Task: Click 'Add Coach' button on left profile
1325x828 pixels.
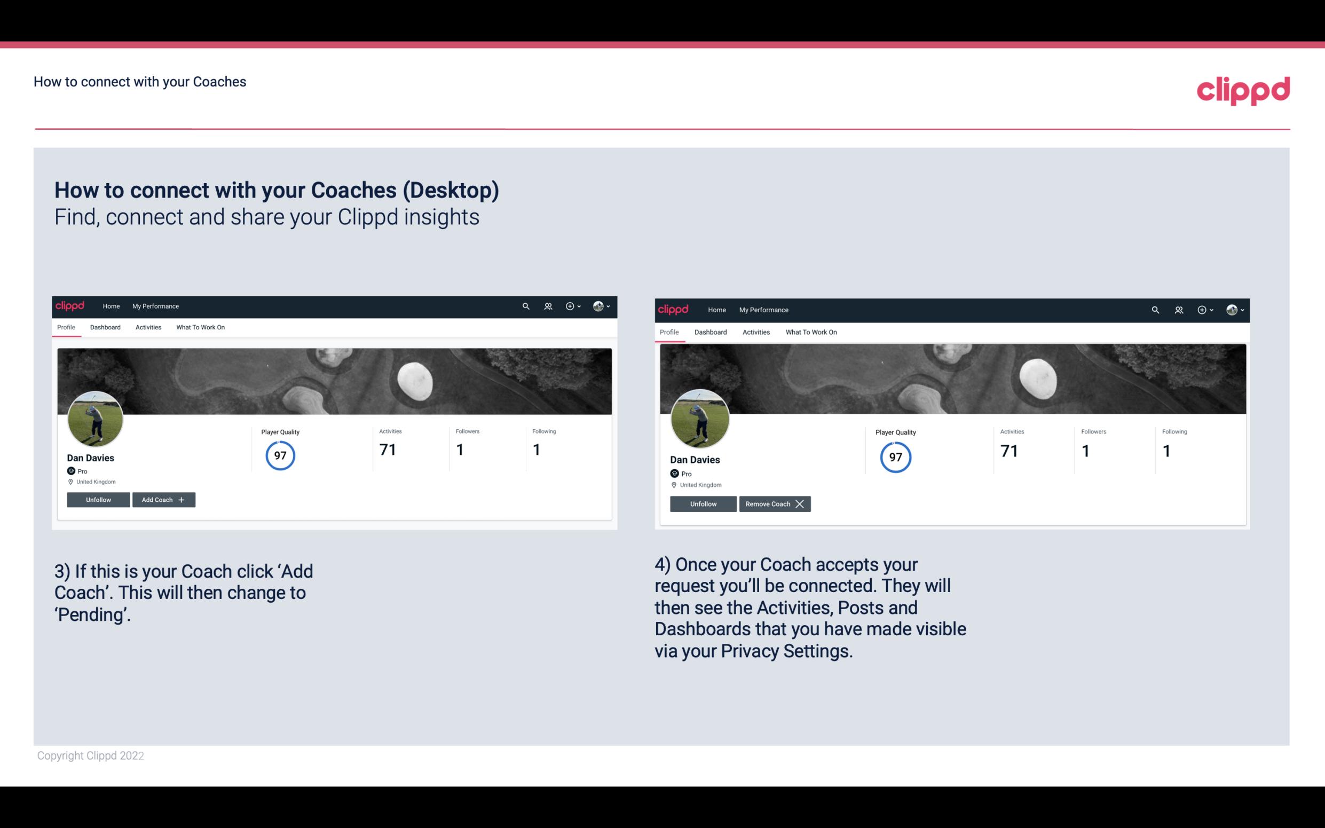Action: [x=163, y=499]
